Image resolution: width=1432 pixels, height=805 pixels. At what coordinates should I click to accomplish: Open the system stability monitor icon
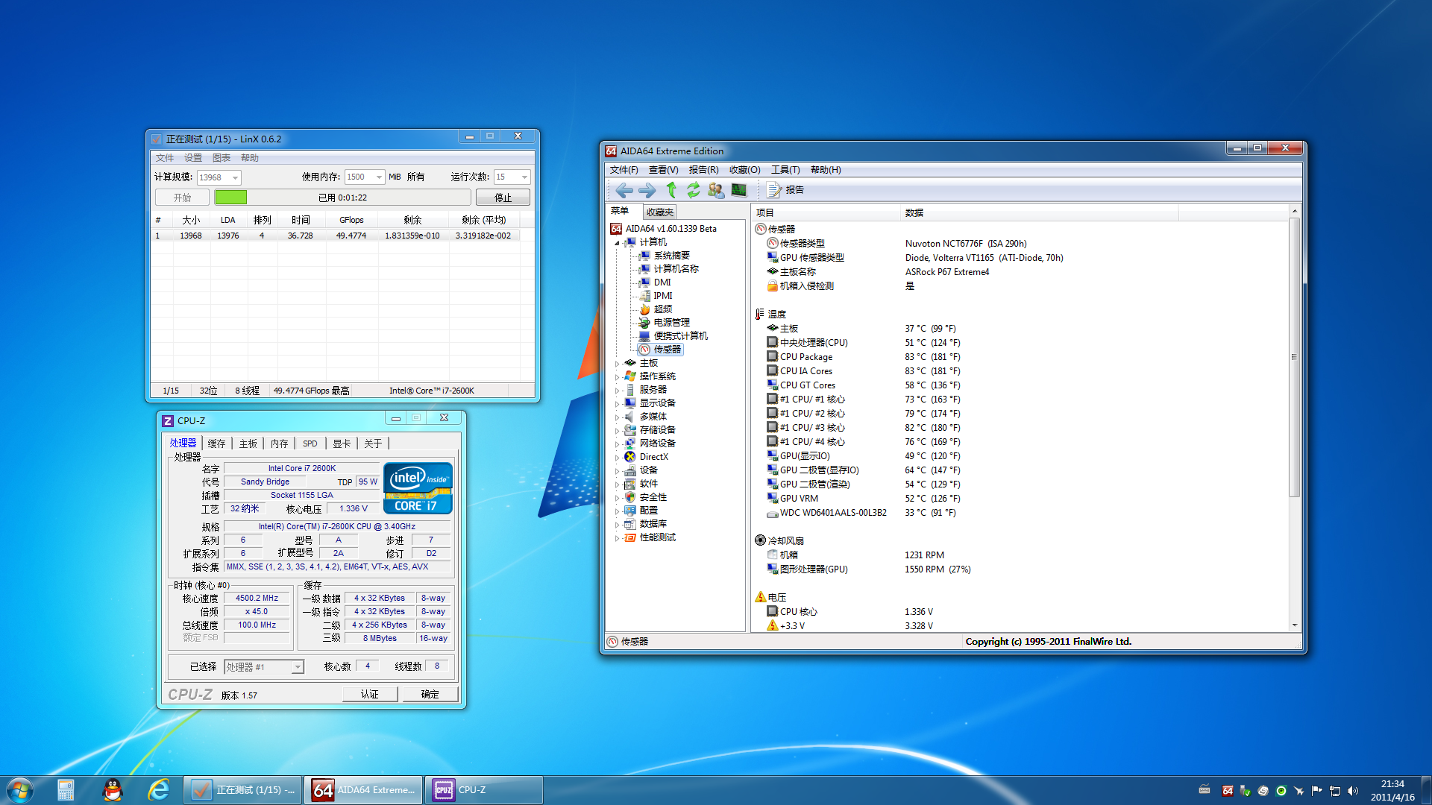point(739,190)
